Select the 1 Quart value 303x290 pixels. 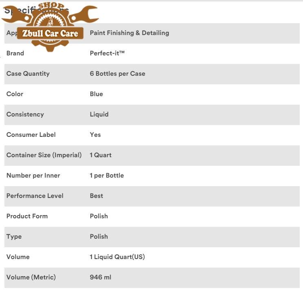(x=101, y=155)
